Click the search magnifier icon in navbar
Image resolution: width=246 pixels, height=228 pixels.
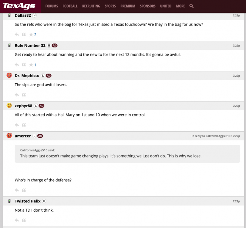[191, 6]
